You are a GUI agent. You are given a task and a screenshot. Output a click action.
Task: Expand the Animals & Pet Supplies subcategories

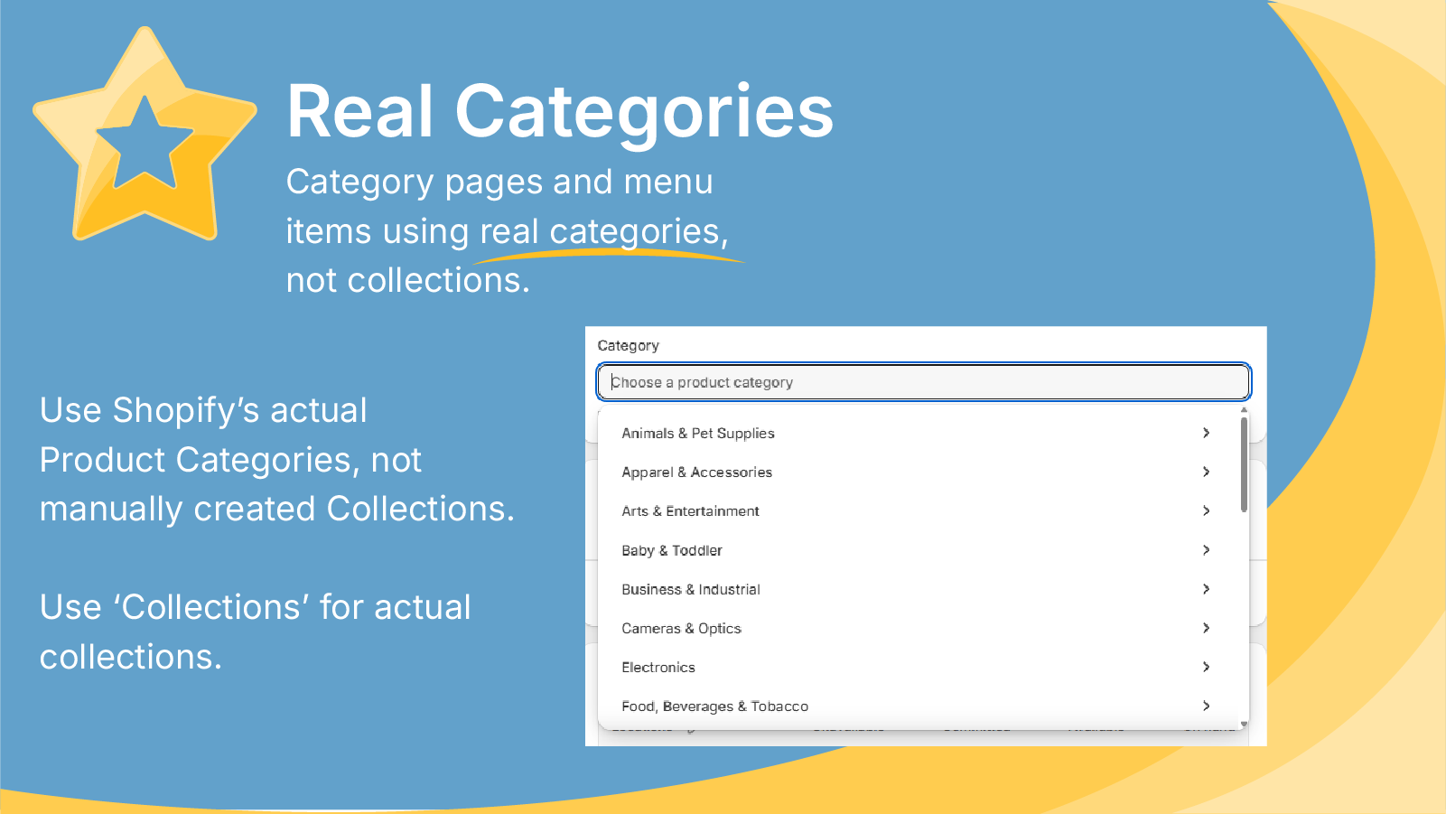[x=1206, y=433]
